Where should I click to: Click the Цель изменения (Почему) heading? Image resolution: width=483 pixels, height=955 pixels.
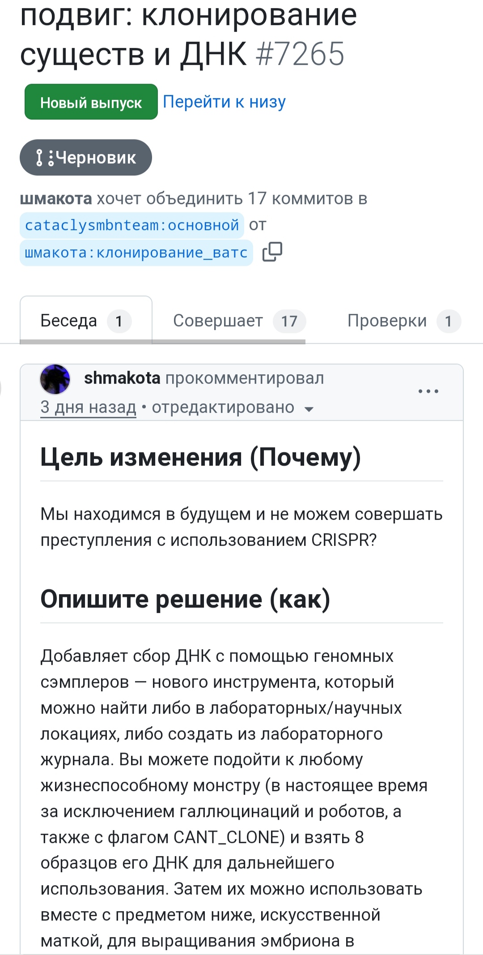(200, 458)
